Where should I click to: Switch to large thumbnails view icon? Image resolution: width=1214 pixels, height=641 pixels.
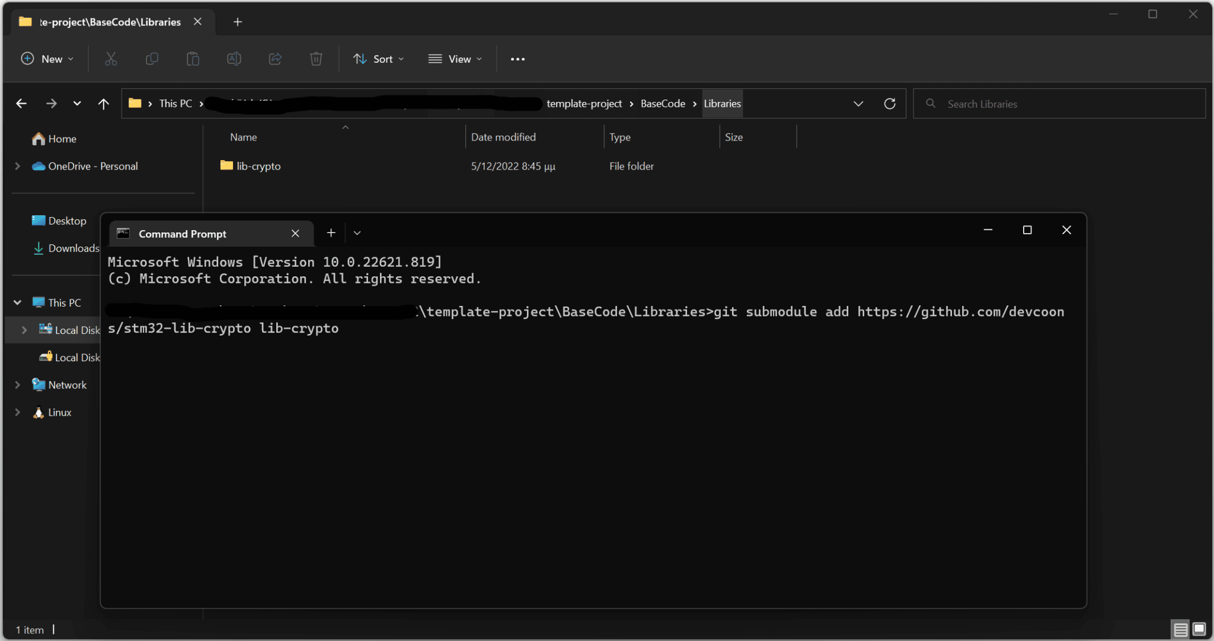[x=1199, y=629]
